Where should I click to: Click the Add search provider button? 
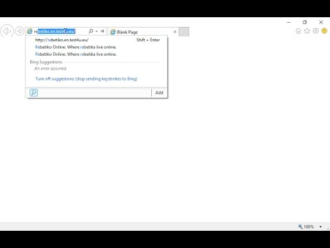point(159,92)
